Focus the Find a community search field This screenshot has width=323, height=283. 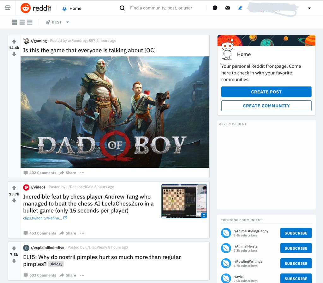161,8
